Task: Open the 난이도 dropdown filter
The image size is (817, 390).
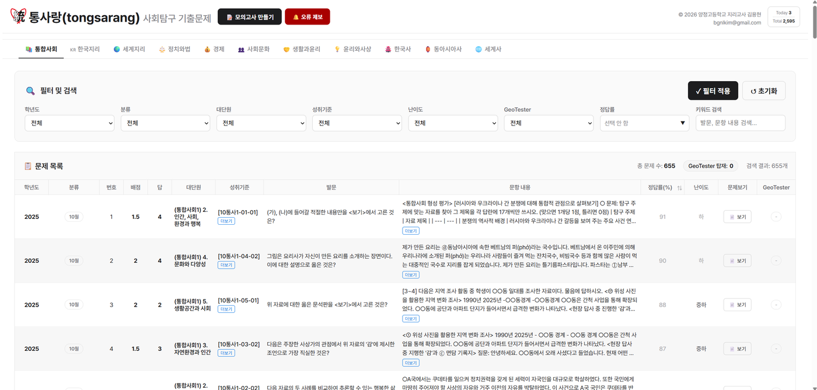Action: click(x=453, y=123)
